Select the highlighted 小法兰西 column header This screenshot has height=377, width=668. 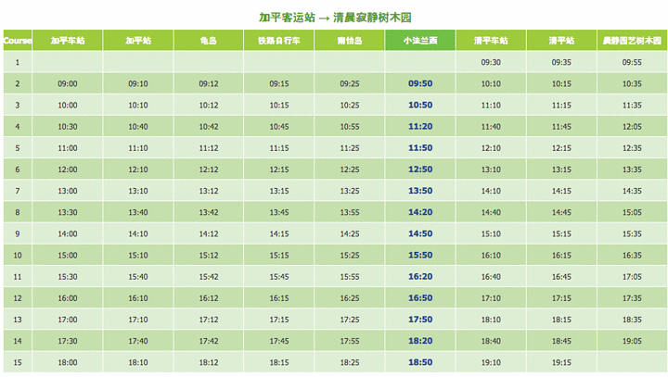420,41
